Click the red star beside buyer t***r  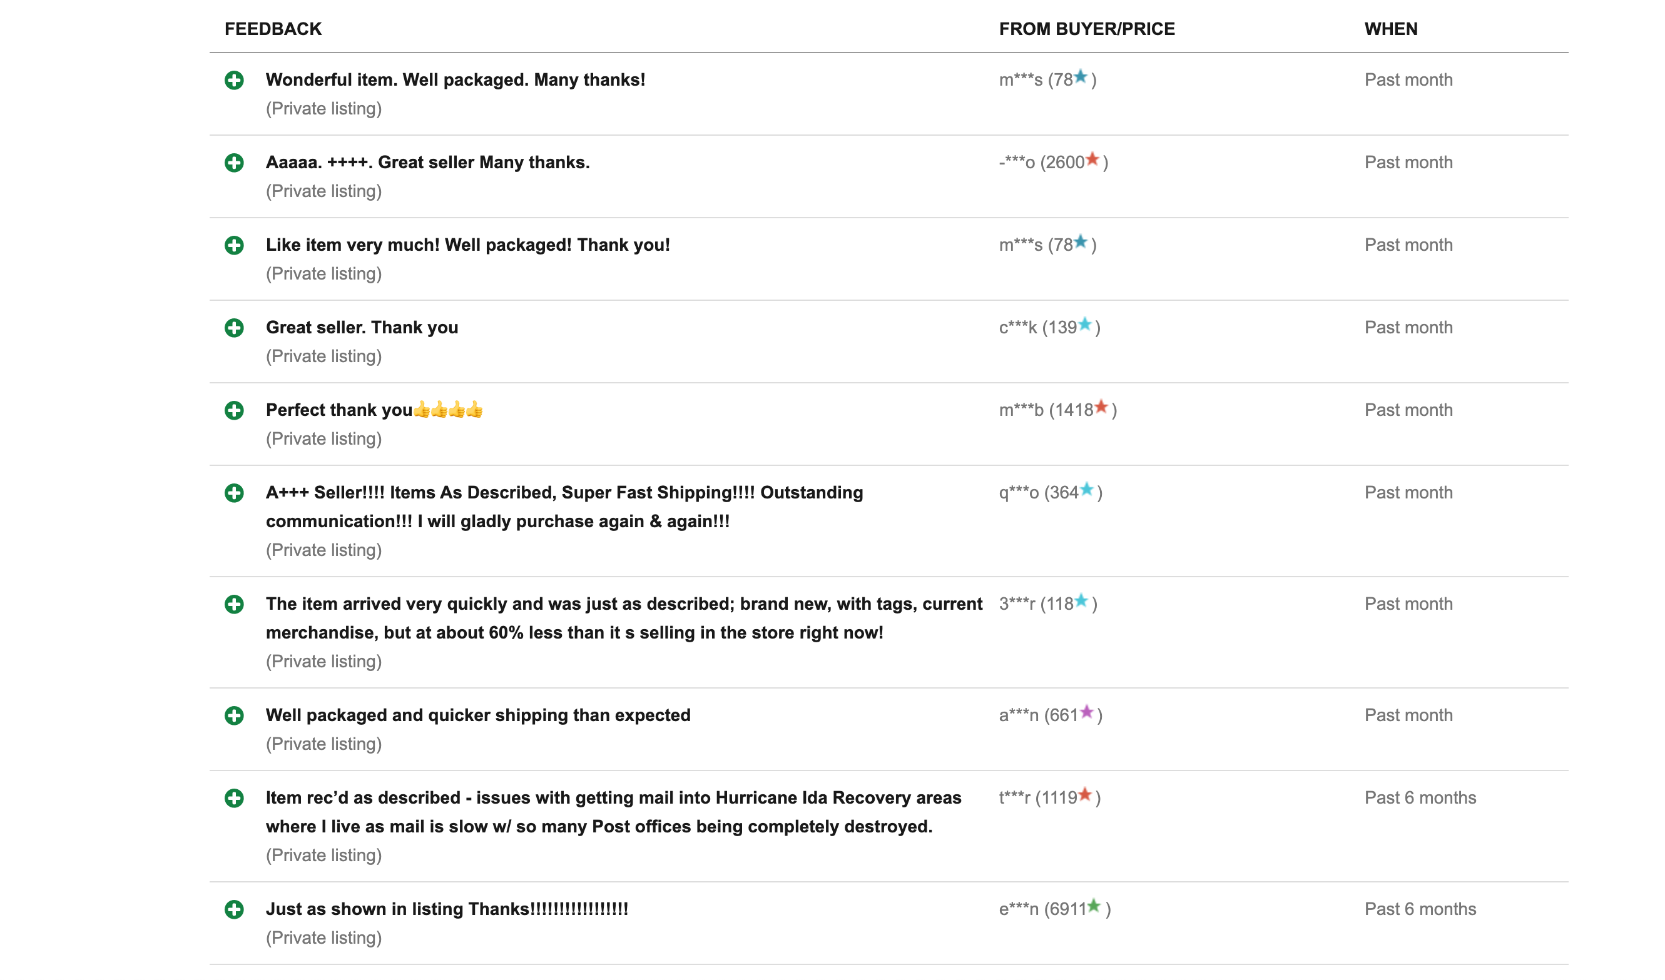click(x=1085, y=794)
